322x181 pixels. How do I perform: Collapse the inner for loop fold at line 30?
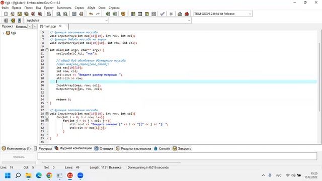click(47, 121)
